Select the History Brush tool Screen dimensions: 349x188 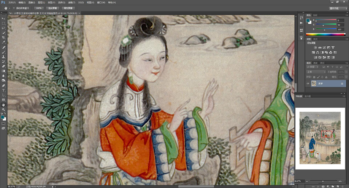3,62
